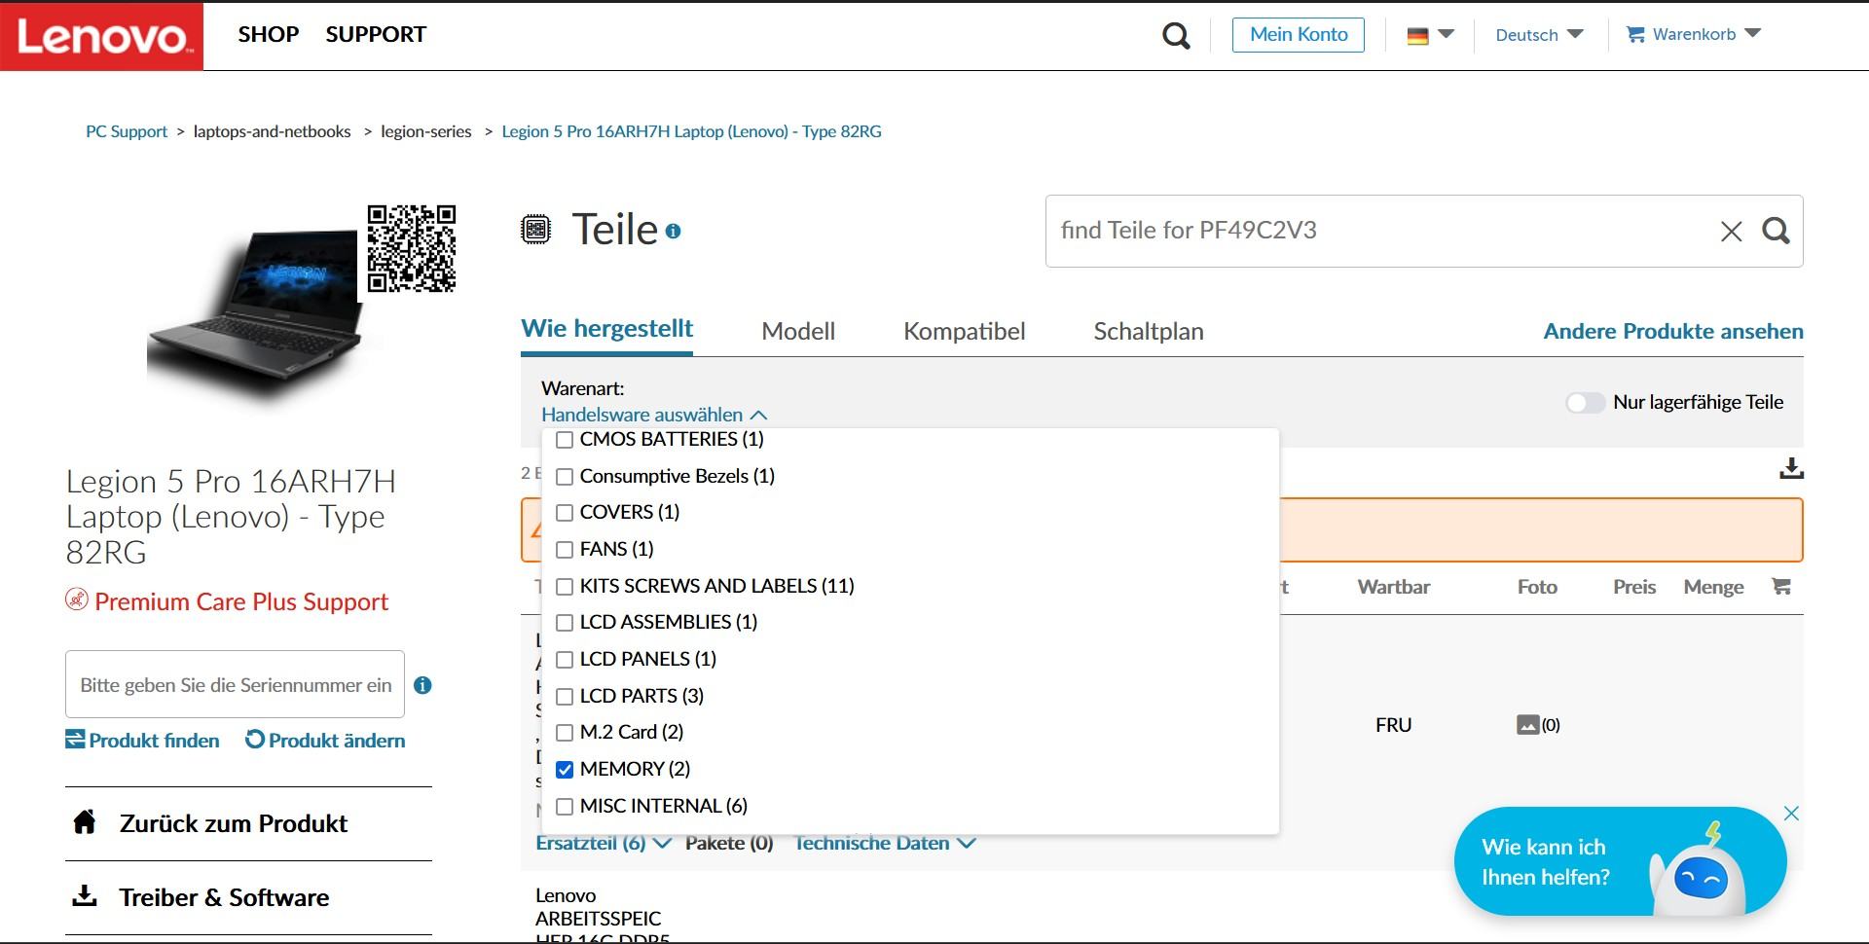Click the Teile info icon
The image size is (1869, 944).
(673, 232)
